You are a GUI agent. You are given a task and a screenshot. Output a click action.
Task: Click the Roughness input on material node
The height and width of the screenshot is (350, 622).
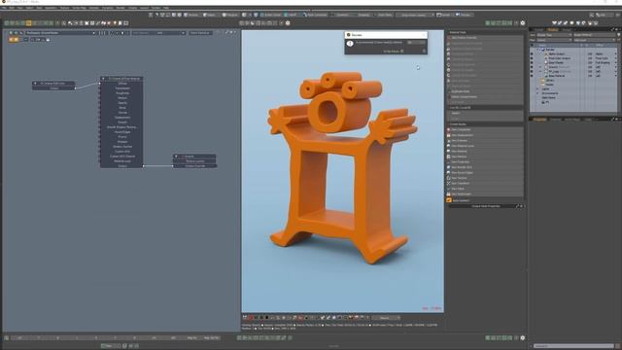[121, 93]
